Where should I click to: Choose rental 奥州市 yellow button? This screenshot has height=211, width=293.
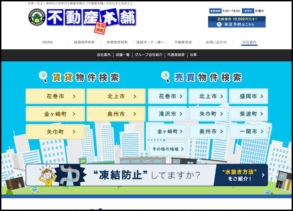[116, 114]
